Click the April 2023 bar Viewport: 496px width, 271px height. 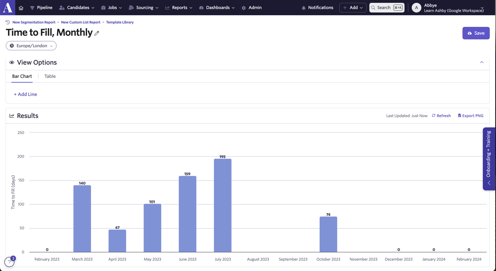(x=117, y=241)
